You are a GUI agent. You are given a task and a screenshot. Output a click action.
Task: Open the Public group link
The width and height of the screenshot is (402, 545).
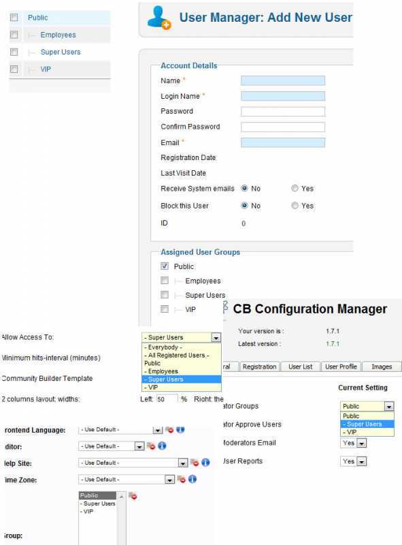coord(38,18)
